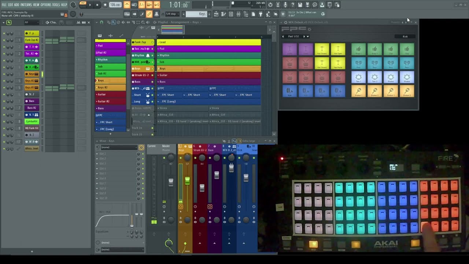The height and width of the screenshot is (264, 469).
Task: Toggle the metronome icon
Action: (127, 5)
